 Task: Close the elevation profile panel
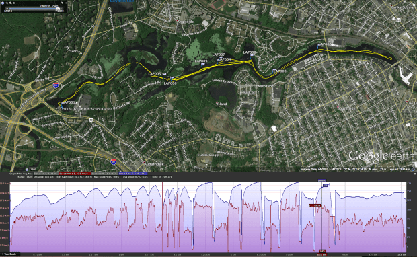(x=415, y=174)
